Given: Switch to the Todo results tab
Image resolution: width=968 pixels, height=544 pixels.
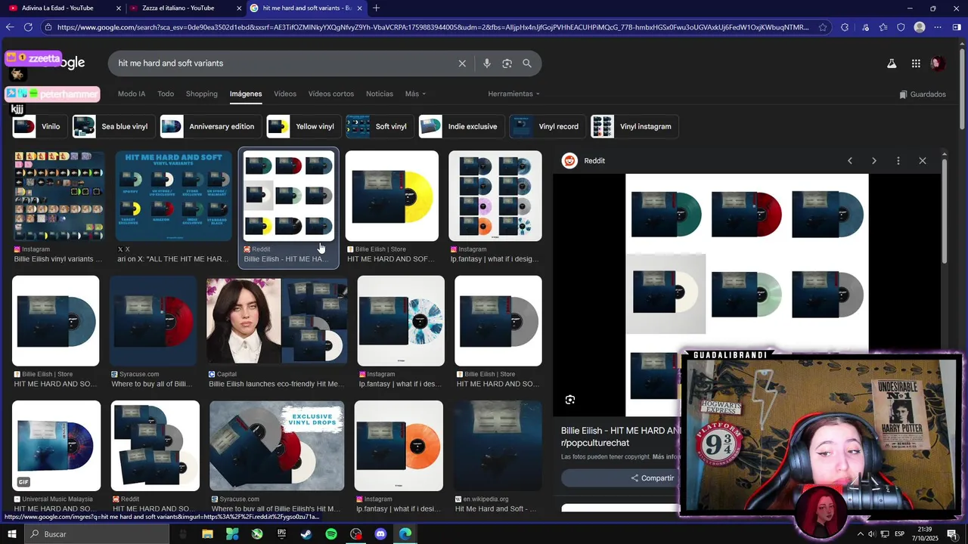Looking at the screenshot, I should pos(166,94).
